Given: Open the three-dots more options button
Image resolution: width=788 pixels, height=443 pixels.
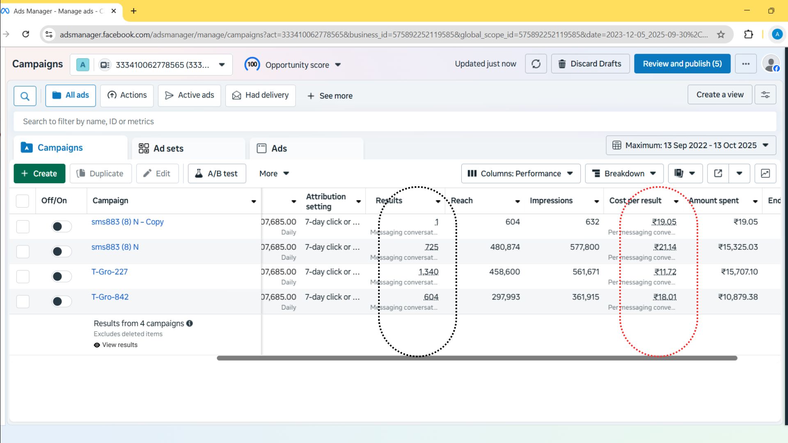Looking at the screenshot, I should click(x=745, y=64).
